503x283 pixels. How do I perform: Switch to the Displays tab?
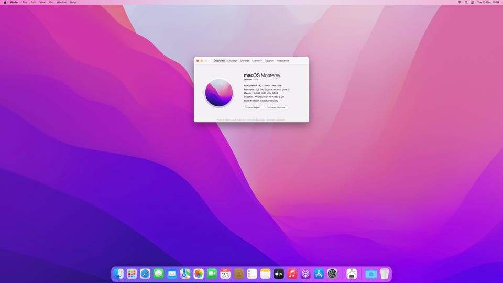click(x=232, y=61)
